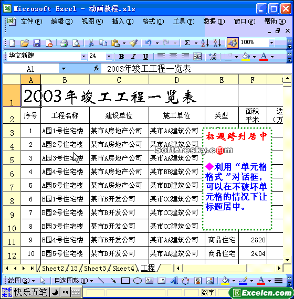
Task: Open the Paste options arrow
Action: [124, 44]
